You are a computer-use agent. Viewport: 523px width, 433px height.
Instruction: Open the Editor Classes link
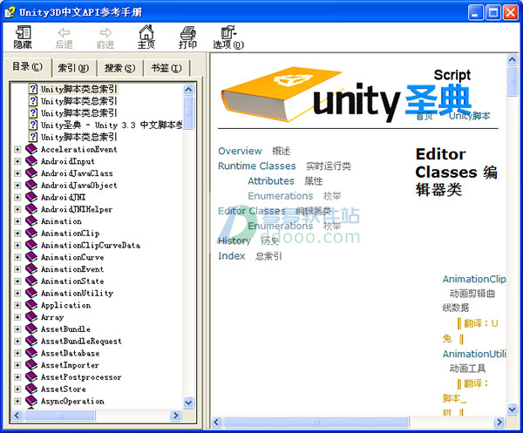tap(252, 211)
